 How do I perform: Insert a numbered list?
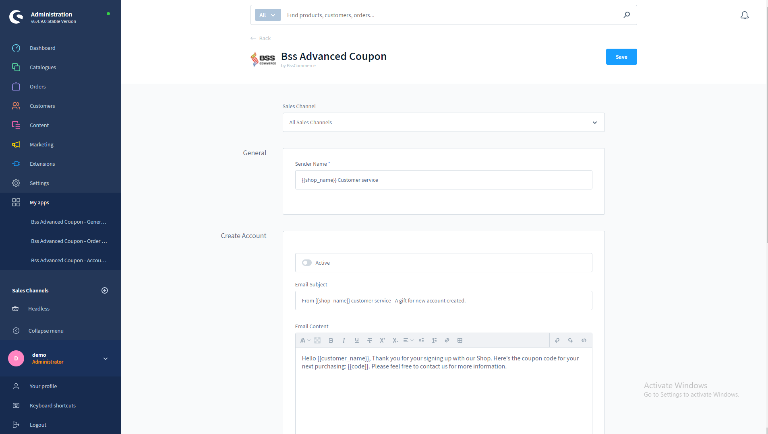click(x=434, y=340)
